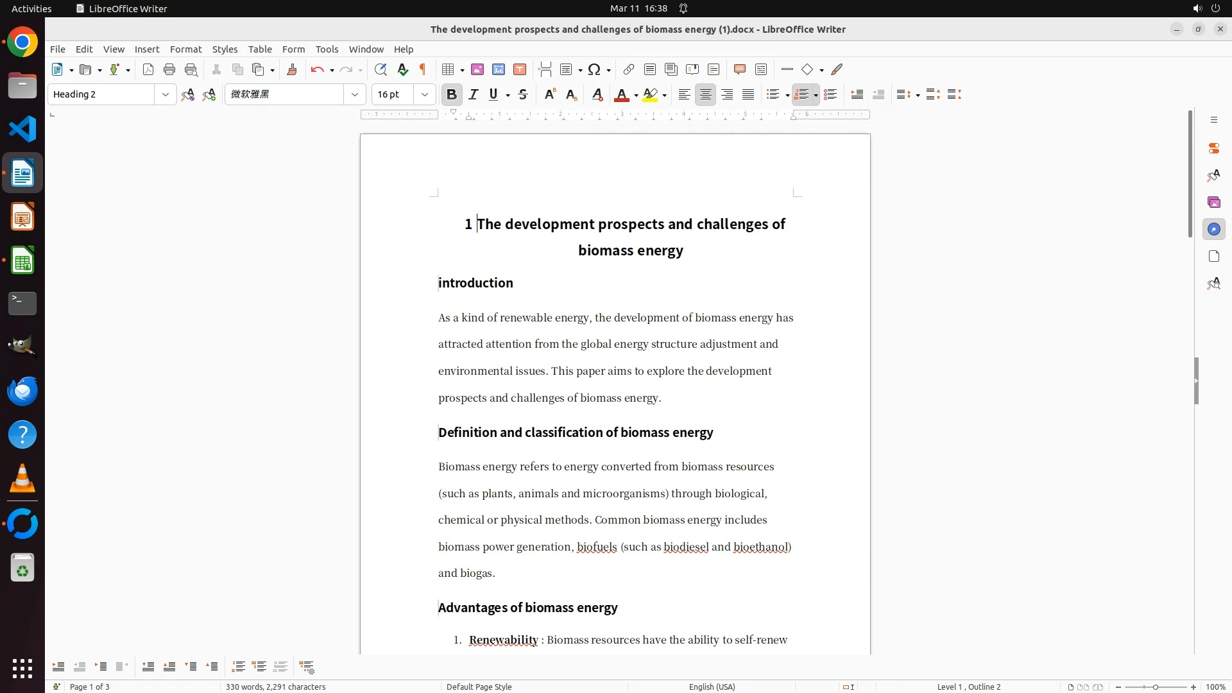
Task: Open the sidebar Gallery panel
Action: (x=1213, y=202)
